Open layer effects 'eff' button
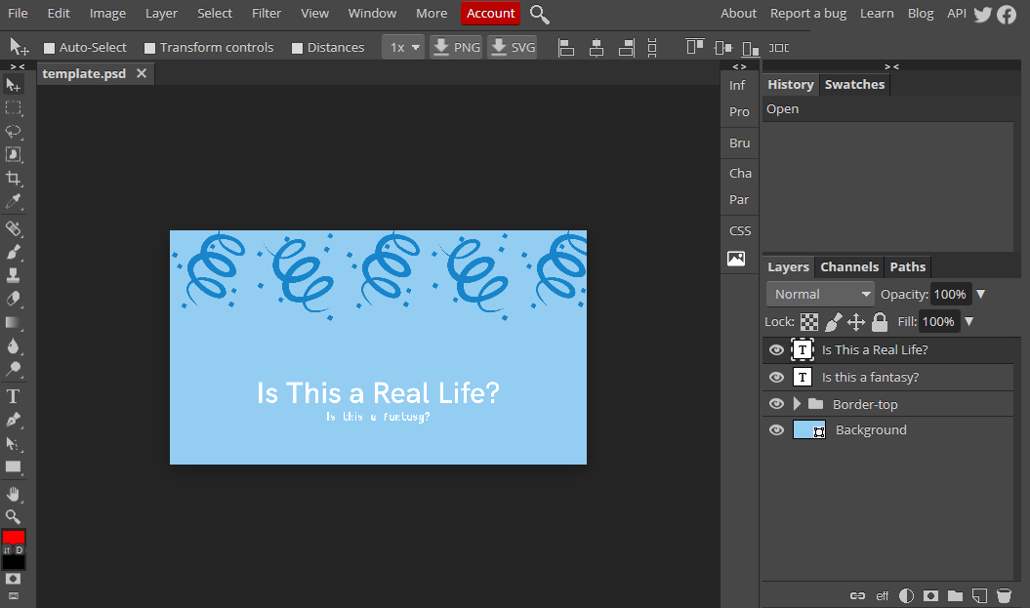1030x608 pixels. click(883, 596)
